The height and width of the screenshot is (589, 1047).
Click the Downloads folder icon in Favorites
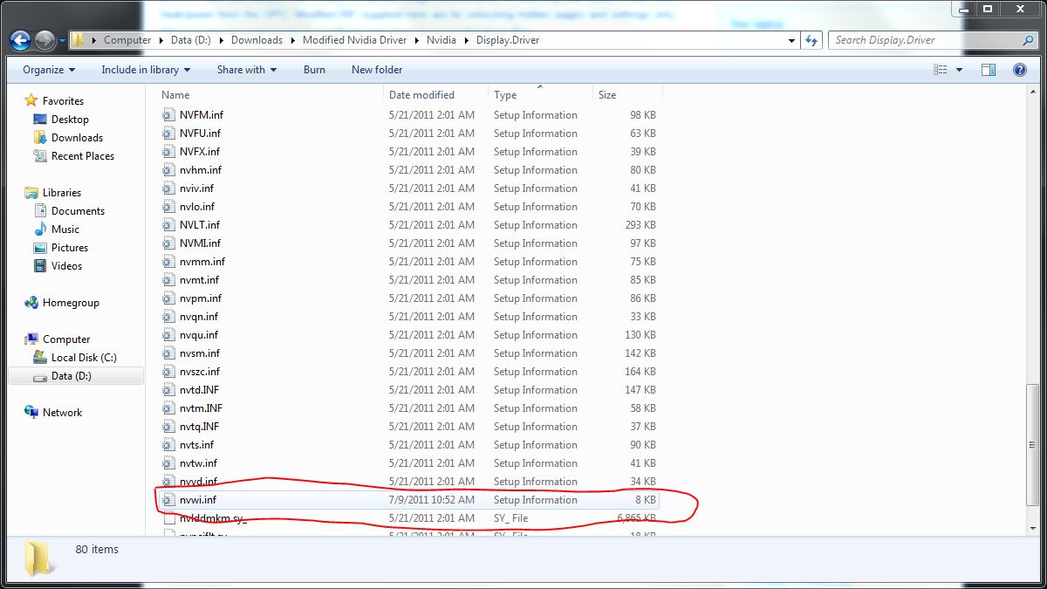click(40, 138)
